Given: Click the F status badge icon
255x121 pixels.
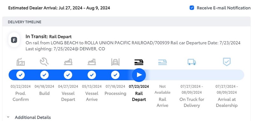Looking at the screenshot, I should (x=14, y=40).
